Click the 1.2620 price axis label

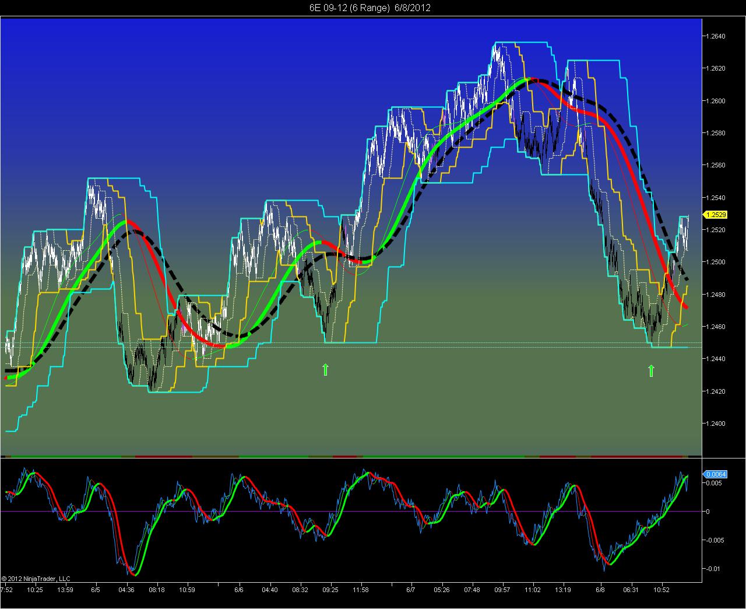coord(716,68)
